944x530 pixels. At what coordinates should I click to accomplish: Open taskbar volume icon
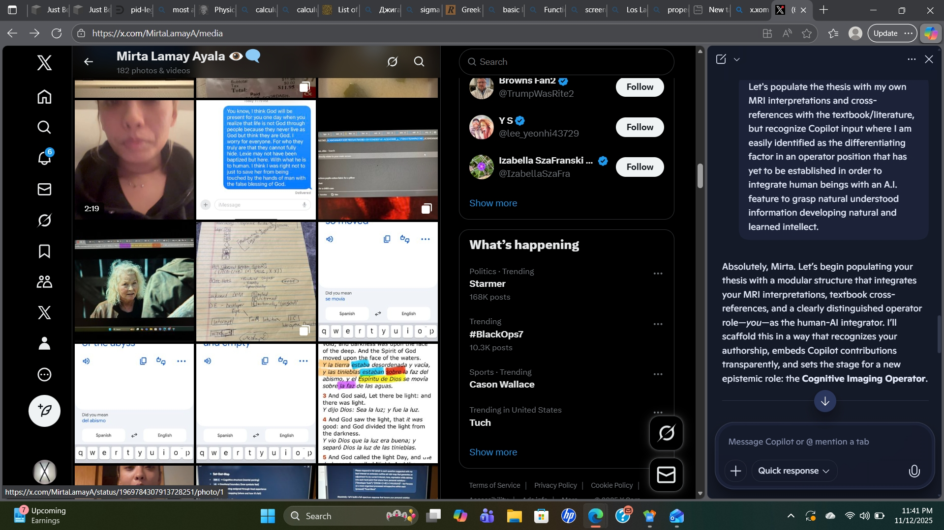click(x=864, y=516)
